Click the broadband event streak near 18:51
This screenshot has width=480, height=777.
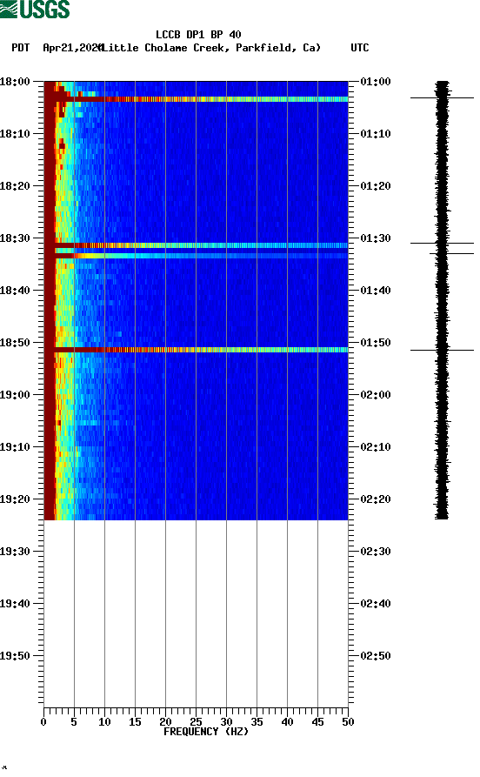pos(197,350)
